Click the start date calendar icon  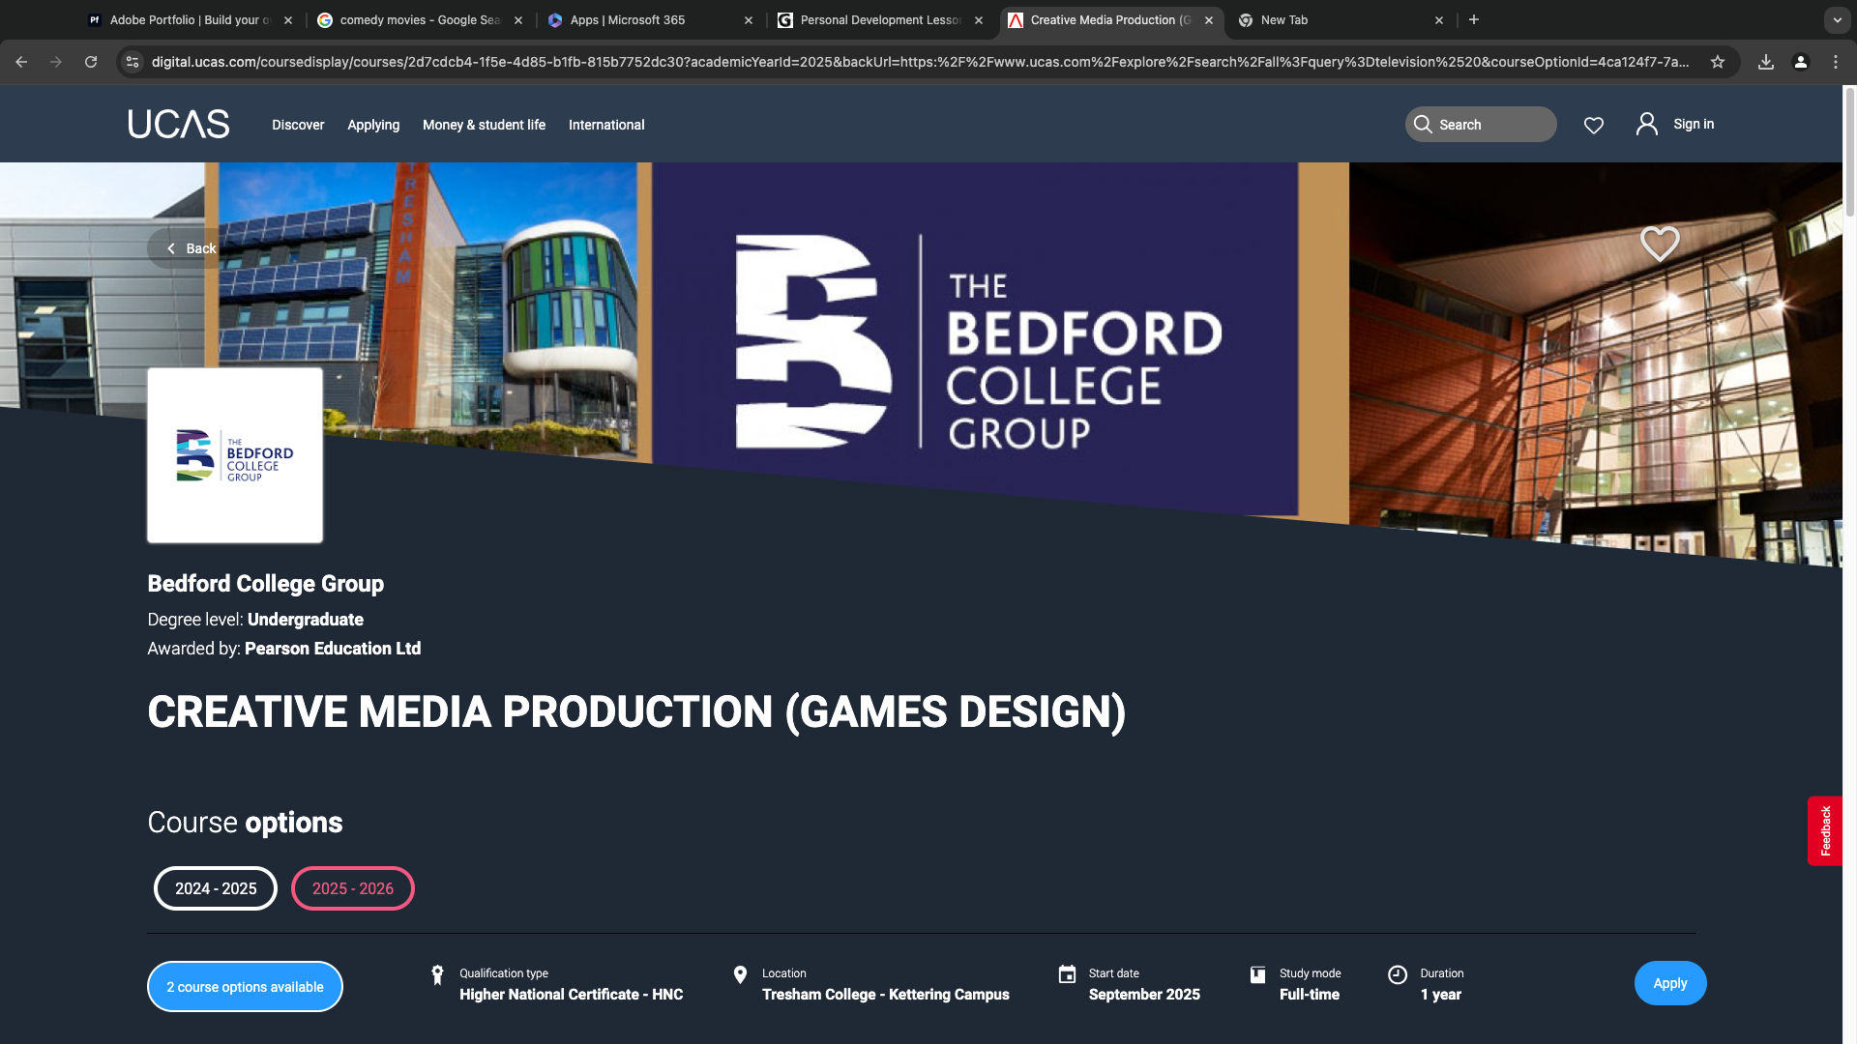point(1067,974)
